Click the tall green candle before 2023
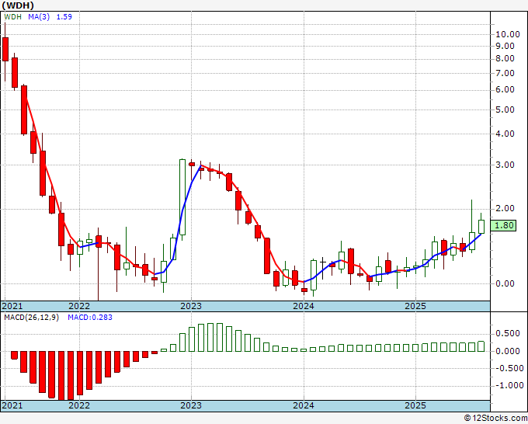This screenshot has height=424, width=528. pos(182,197)
